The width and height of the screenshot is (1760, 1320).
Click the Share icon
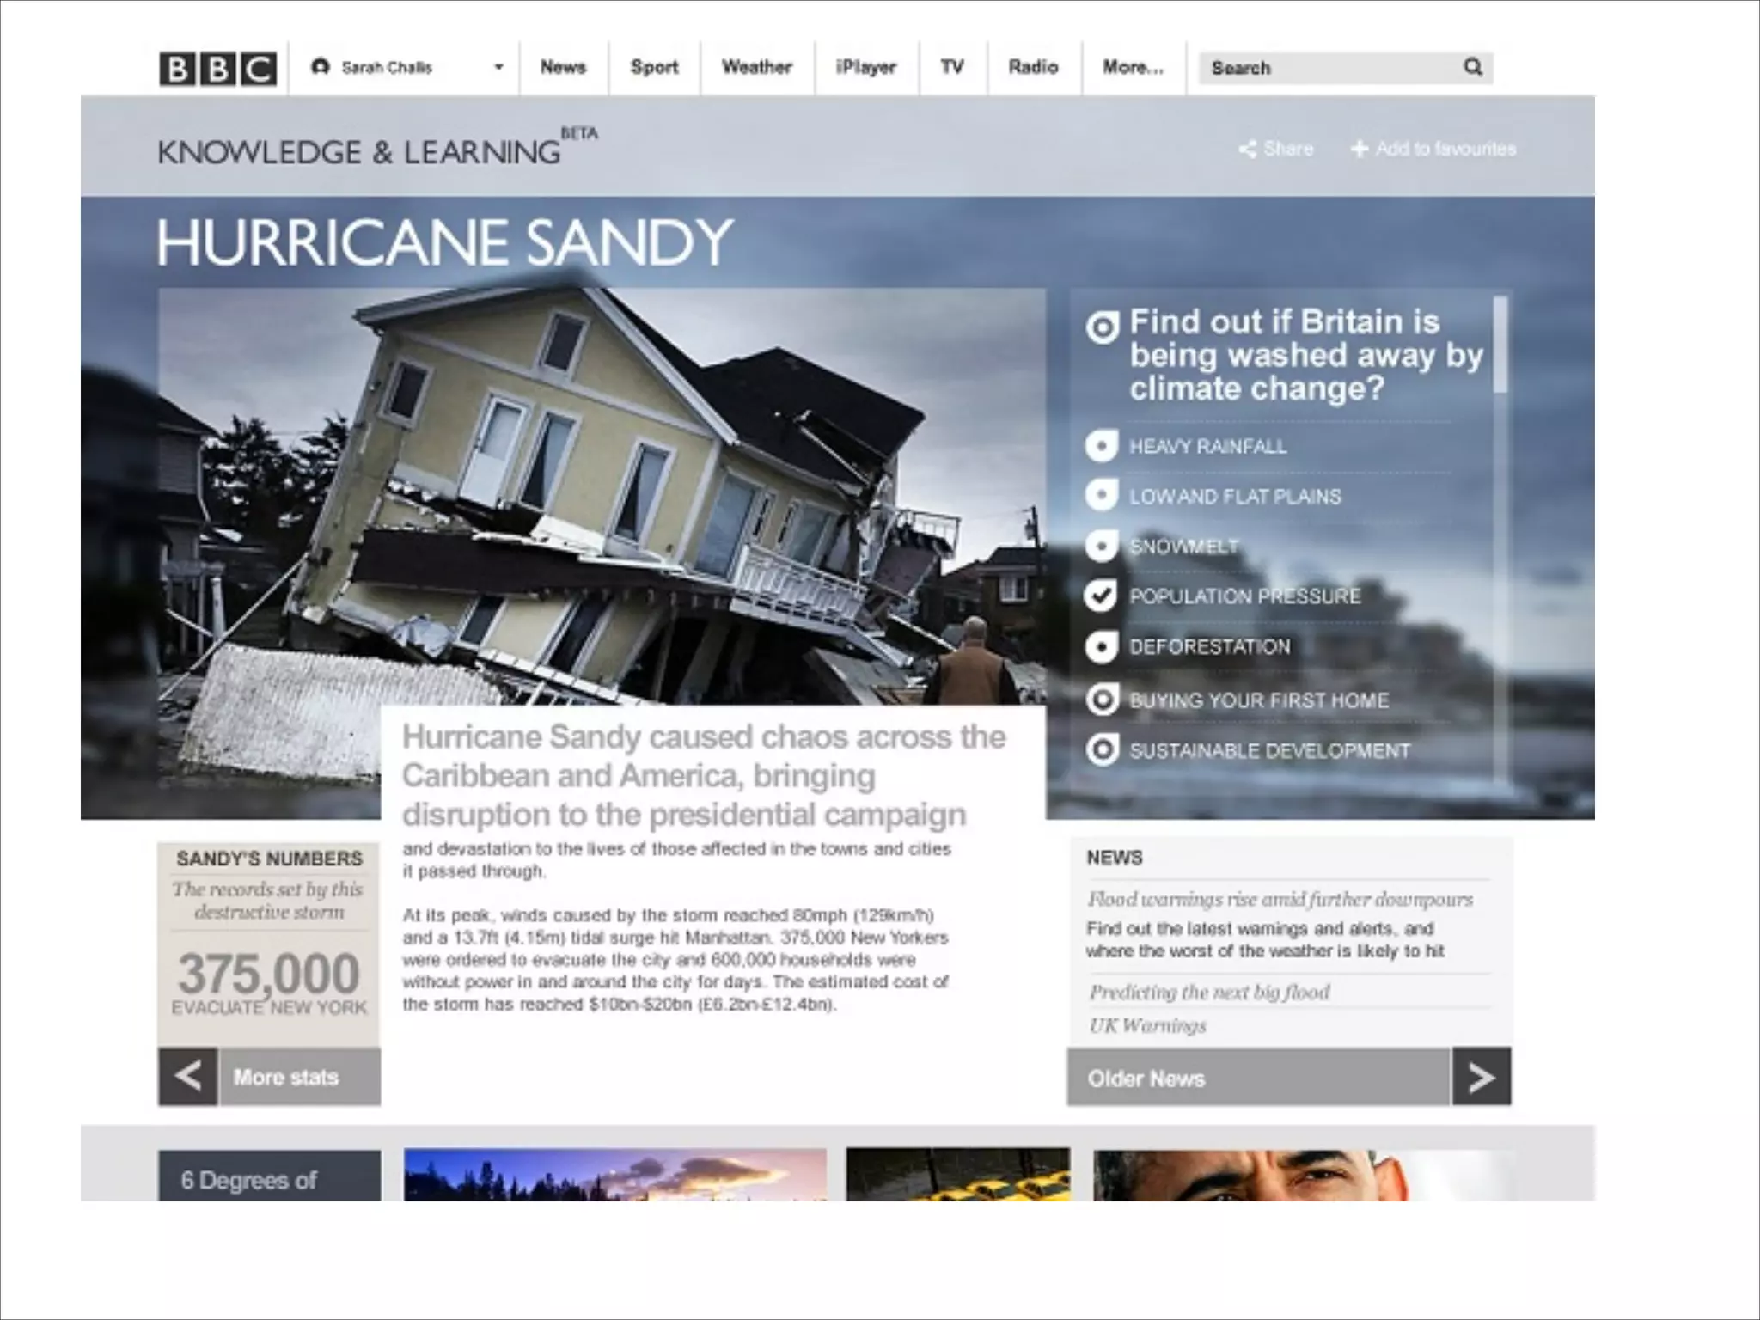point(1247,150)
